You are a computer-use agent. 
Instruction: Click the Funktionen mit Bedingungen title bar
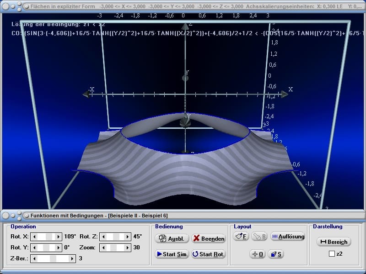coord(137,215)
